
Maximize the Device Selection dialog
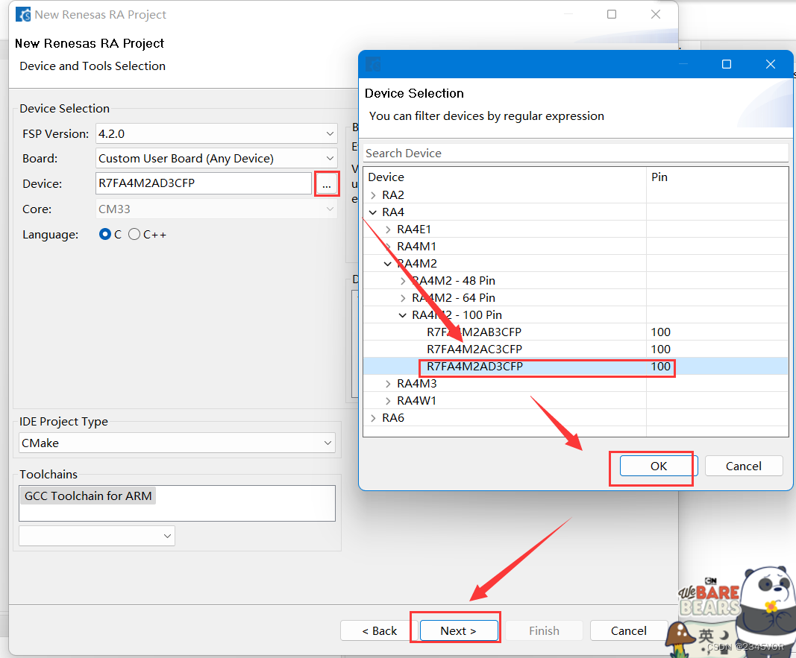[x=727, y=64]
